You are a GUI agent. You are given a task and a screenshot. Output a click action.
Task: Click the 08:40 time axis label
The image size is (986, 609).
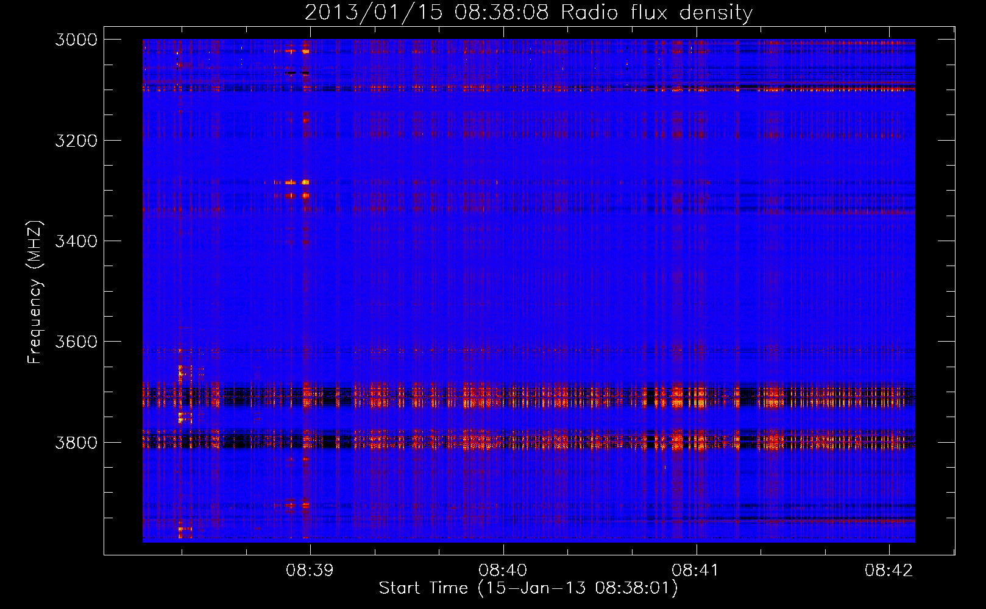(503, 570)
